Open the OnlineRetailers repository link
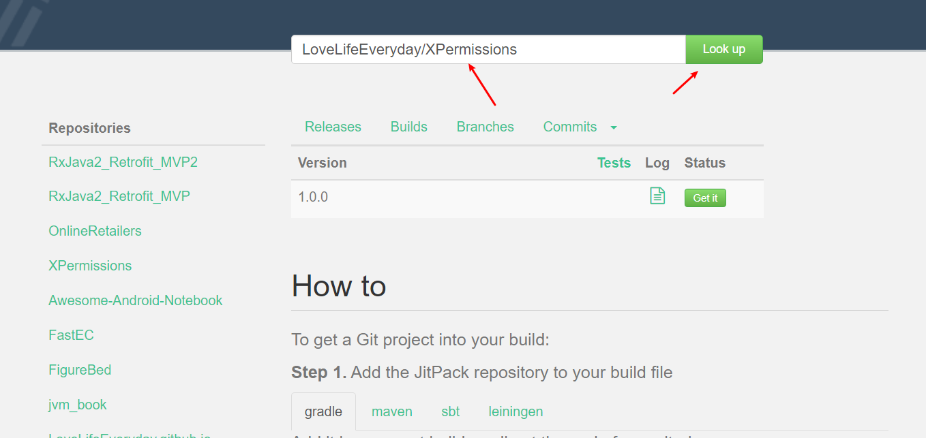 coord(95,231)
